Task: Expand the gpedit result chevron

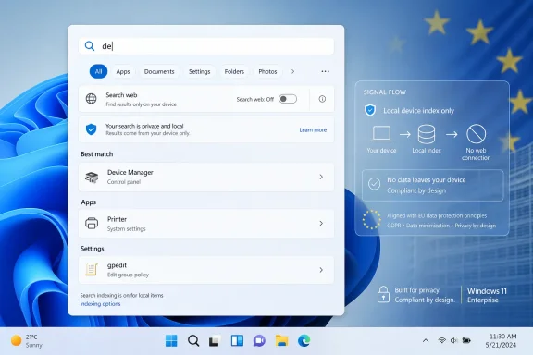Action: click(x=321, y=270)
